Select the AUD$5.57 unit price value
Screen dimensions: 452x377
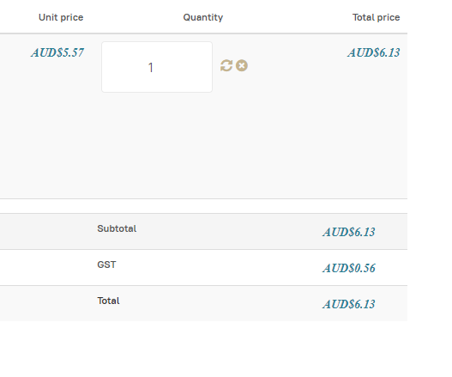57,52
